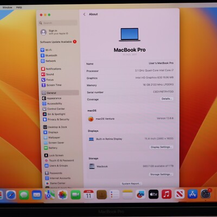
Task: Click the System Report button
Action: coord(131,183)
